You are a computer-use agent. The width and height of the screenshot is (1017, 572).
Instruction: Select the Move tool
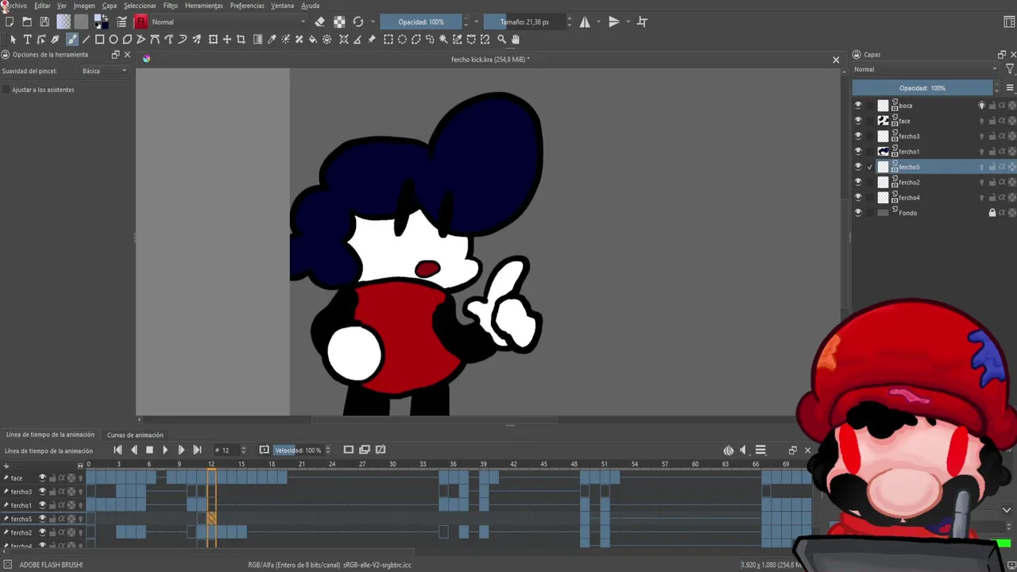pos(227,39)
